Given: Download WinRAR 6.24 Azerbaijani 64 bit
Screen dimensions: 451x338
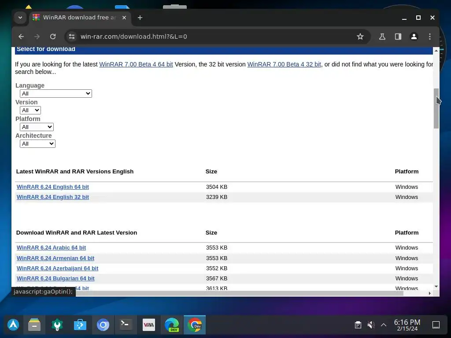Looking at the screenshot, I should coord(58,268).
